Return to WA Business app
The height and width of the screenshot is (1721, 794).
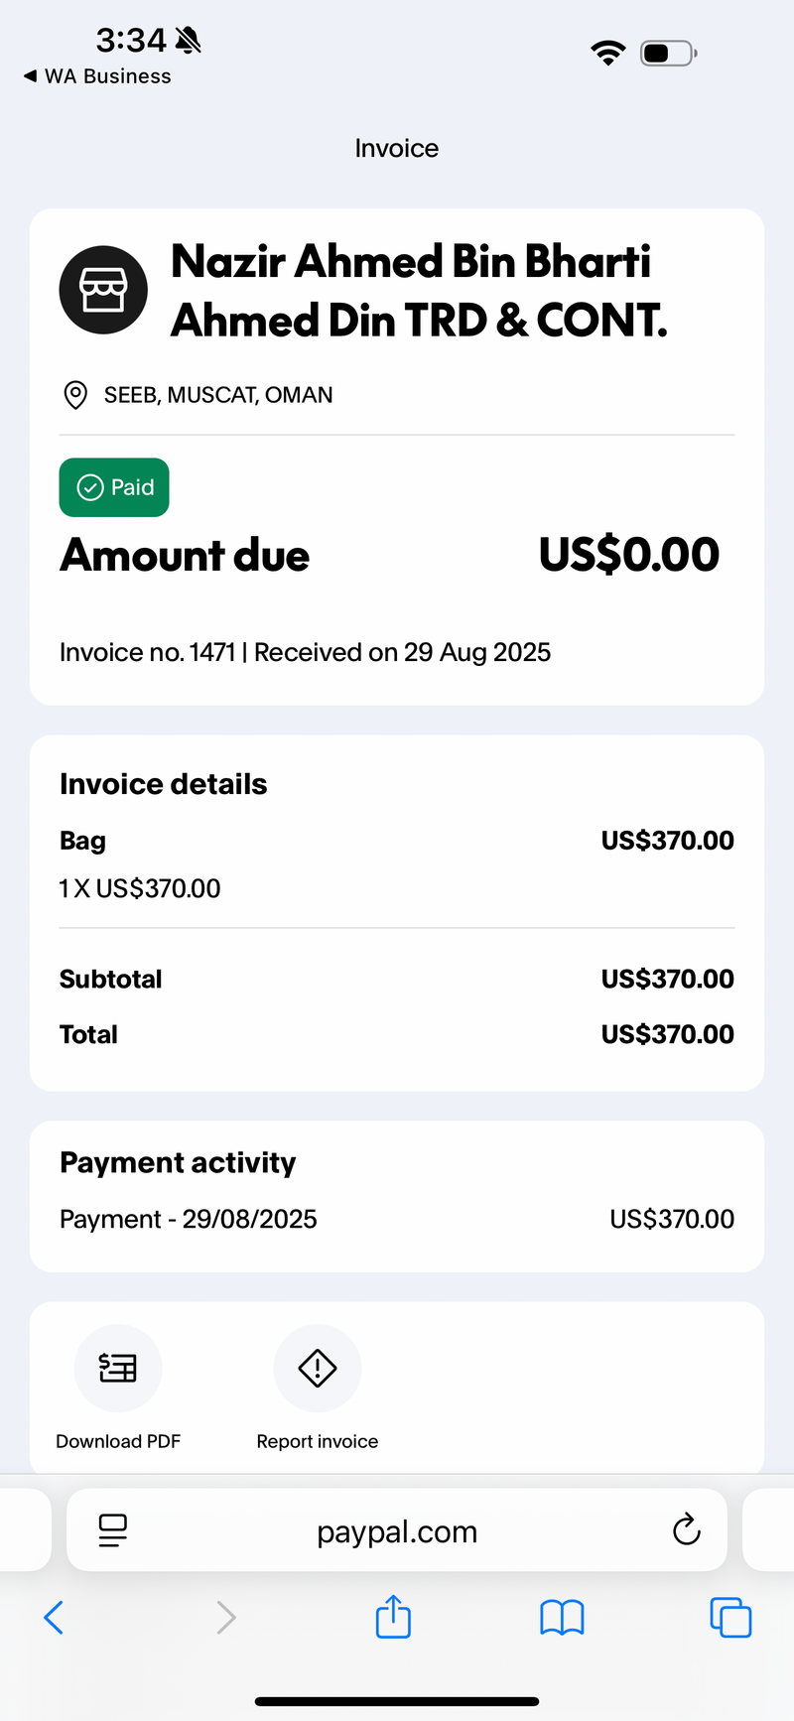[97, 76]
